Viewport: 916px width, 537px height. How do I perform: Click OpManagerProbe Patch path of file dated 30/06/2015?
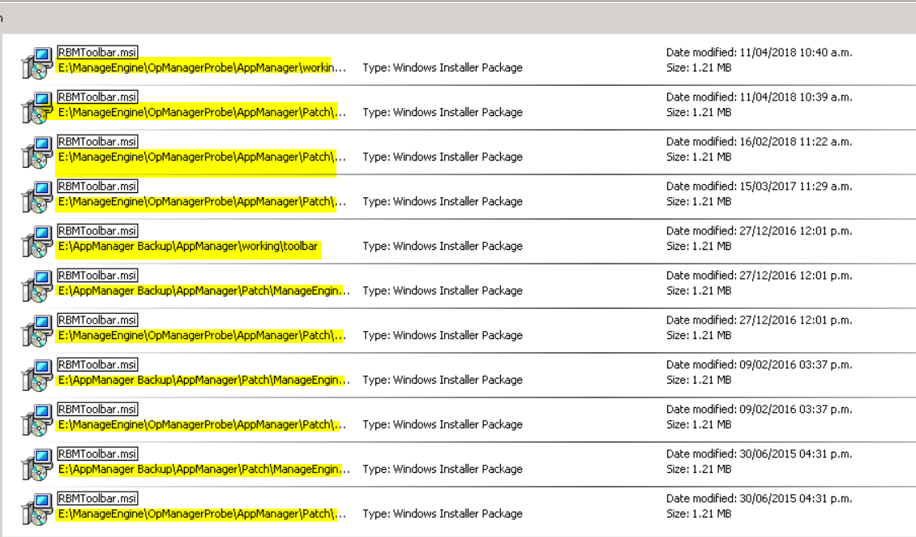tap(202, 513)
